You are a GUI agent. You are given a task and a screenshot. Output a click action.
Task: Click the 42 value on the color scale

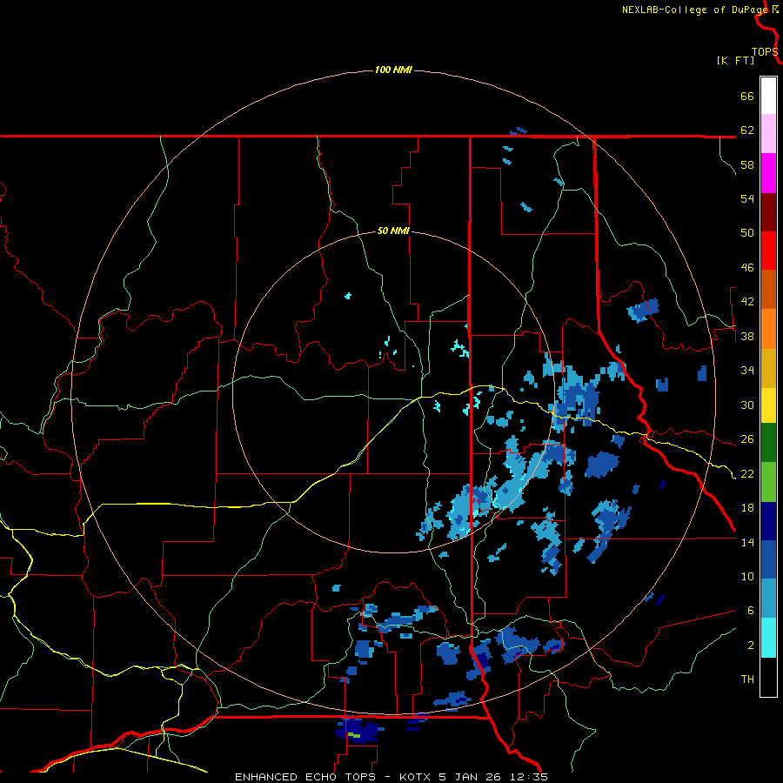click(x=747, y=302)
